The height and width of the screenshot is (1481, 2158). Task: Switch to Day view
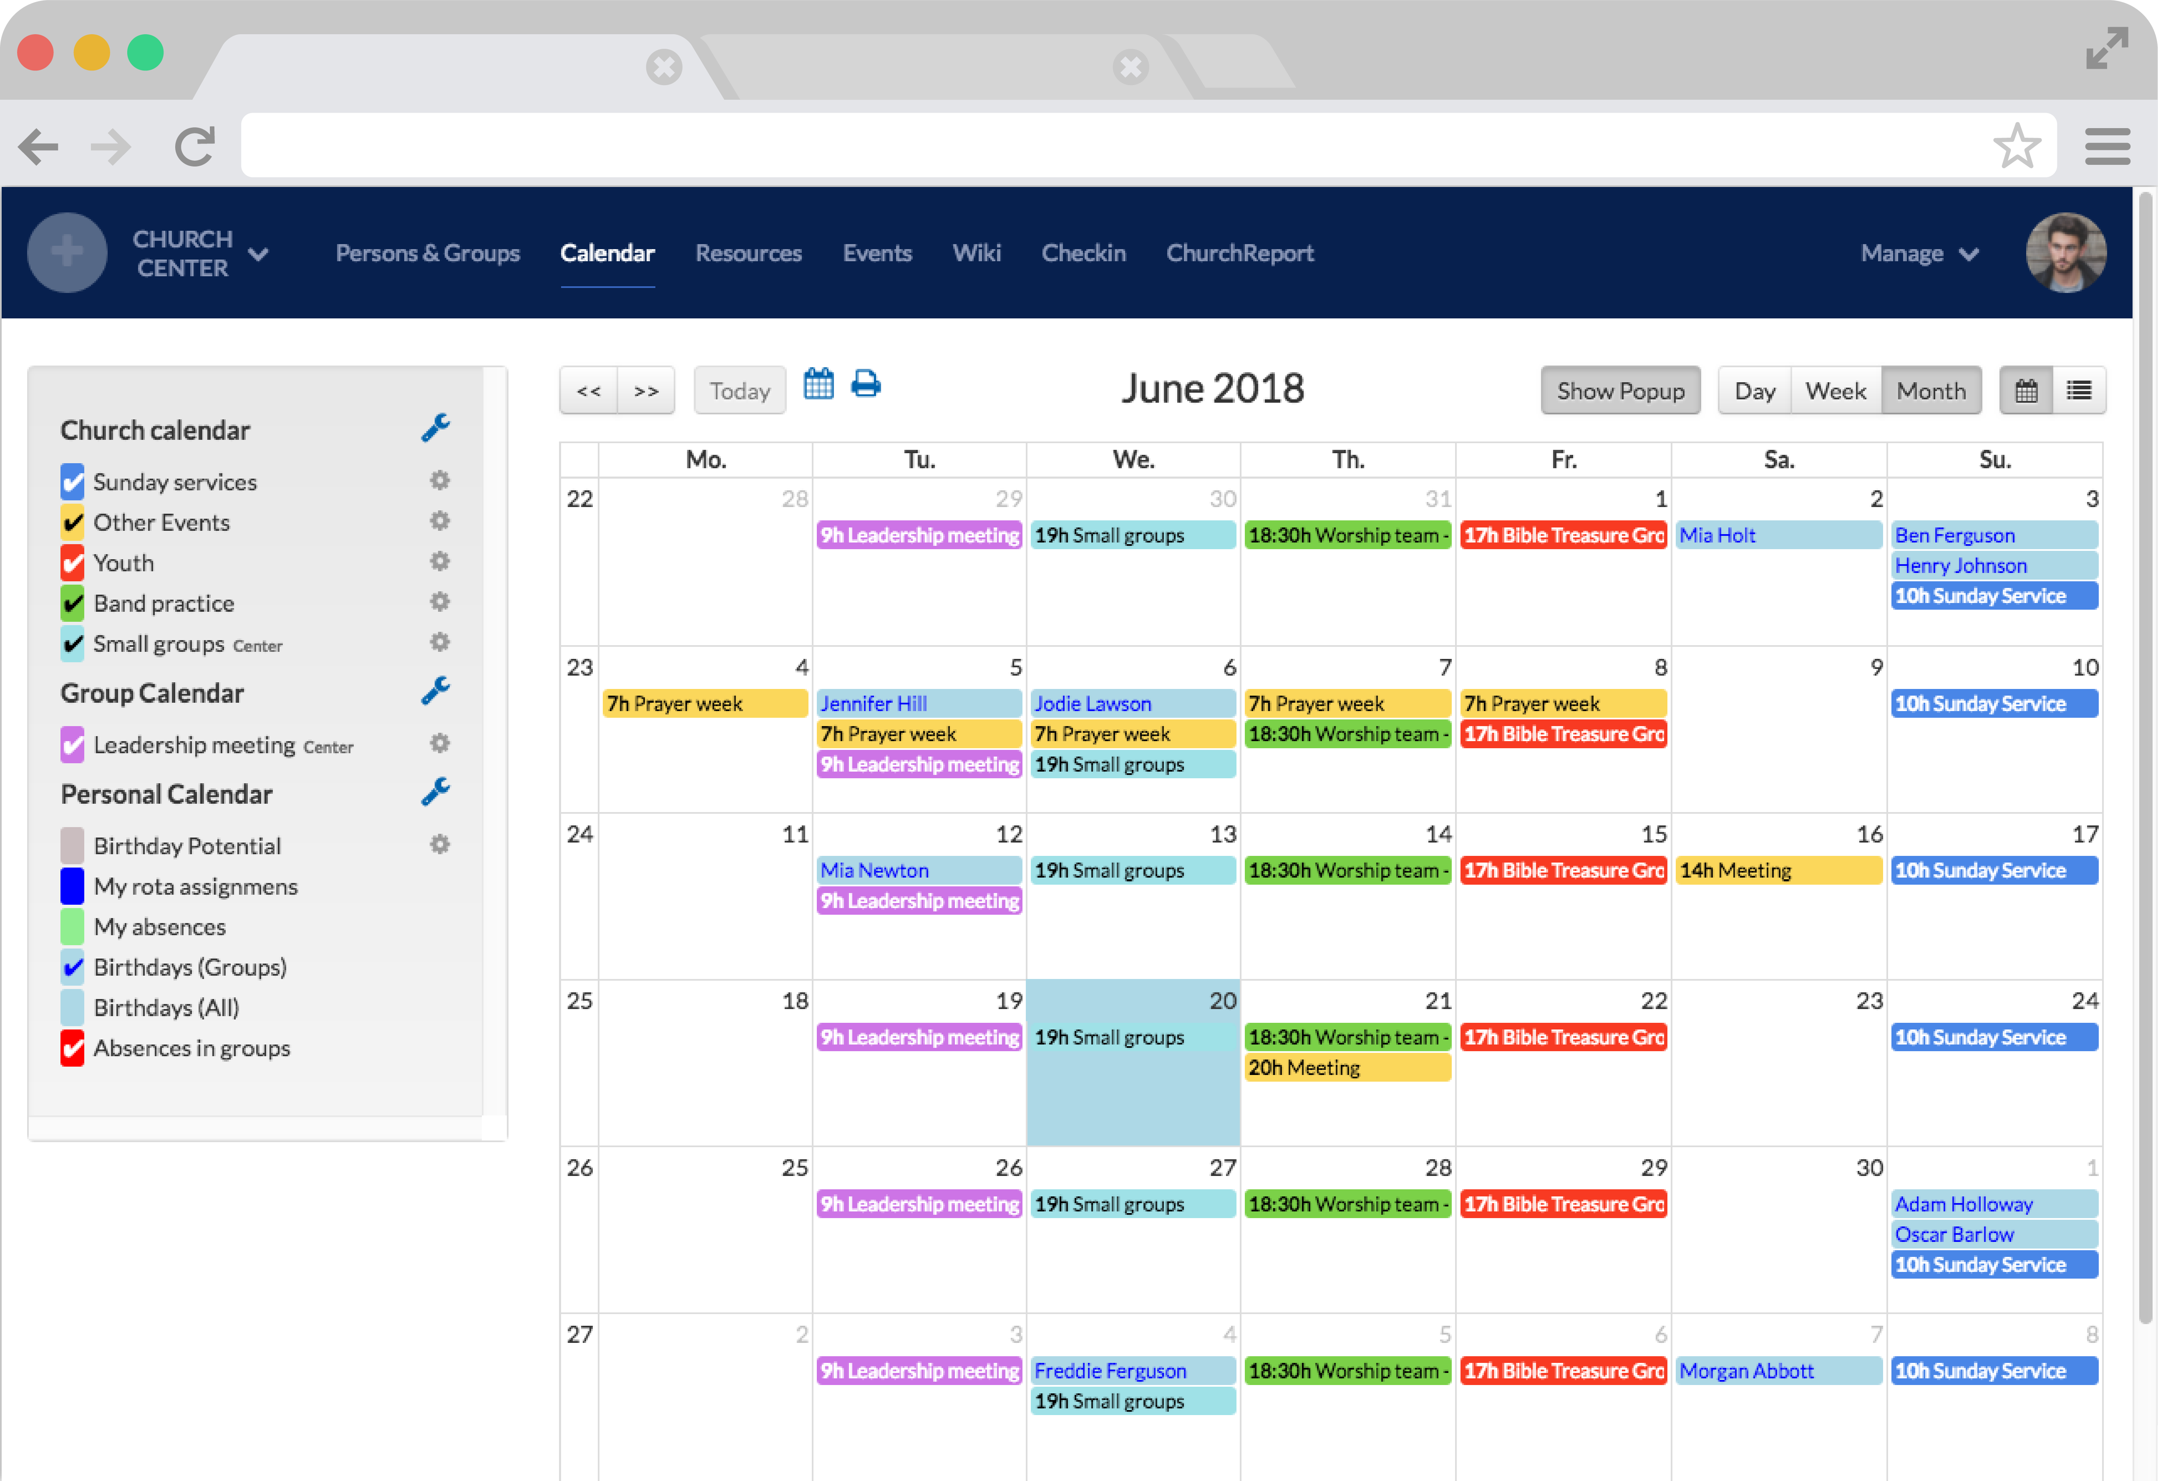(1754, 390)
